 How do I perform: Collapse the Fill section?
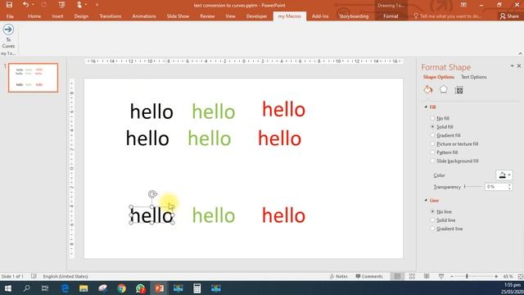[426, 107]
